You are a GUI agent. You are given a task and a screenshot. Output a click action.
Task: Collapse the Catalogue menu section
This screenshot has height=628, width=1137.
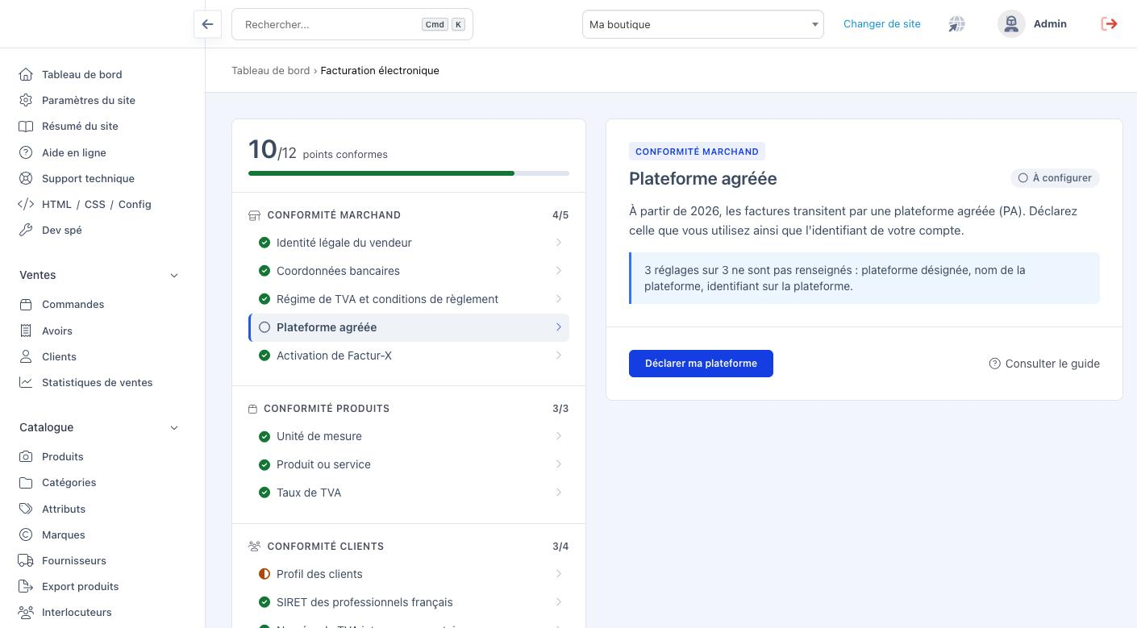point(174,427)
